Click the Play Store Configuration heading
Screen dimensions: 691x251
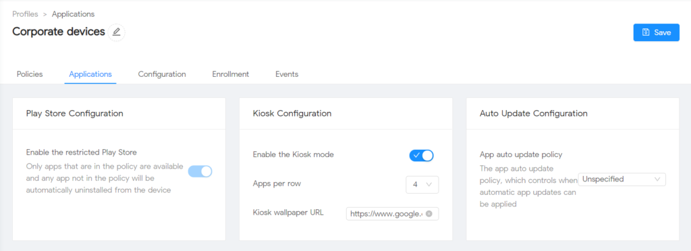(74, 113)
